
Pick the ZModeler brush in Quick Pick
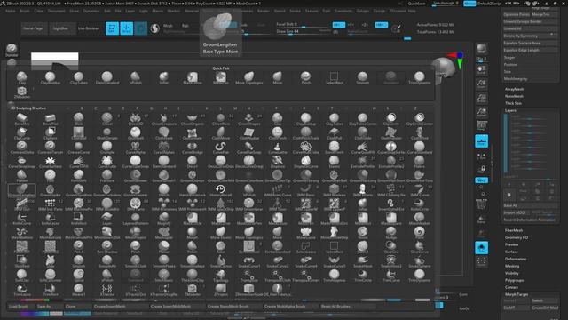point(21,92)
